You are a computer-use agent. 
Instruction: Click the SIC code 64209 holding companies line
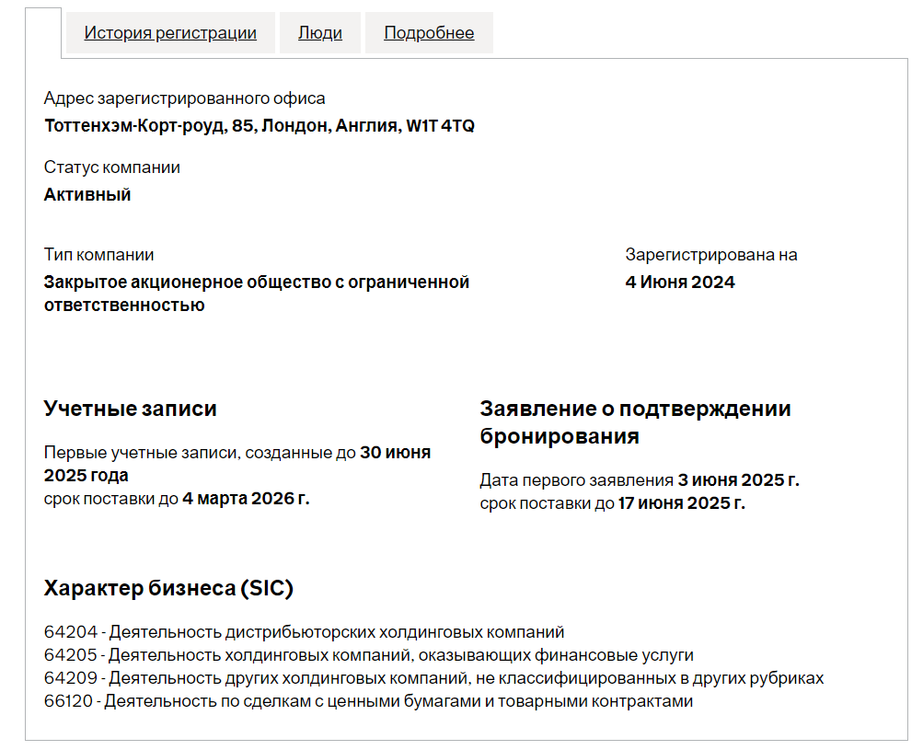[x=433, y=679]
